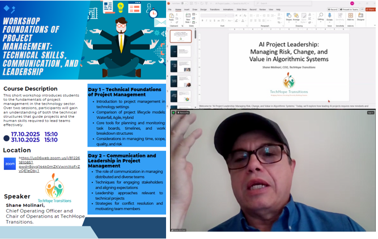Open the File menu

pos(169,10)
